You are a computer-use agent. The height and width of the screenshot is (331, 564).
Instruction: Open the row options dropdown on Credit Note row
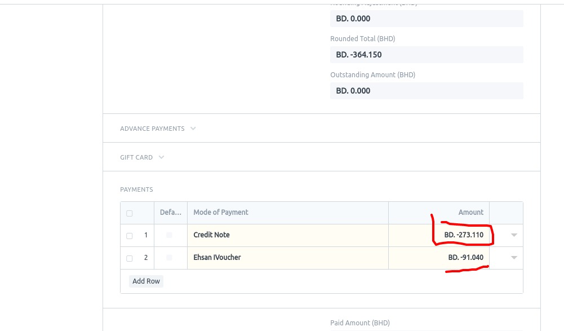513,235
